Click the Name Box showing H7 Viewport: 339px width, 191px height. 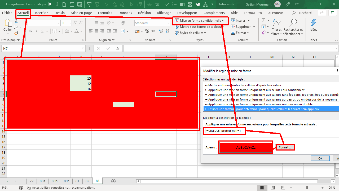[x=43, y=48]
